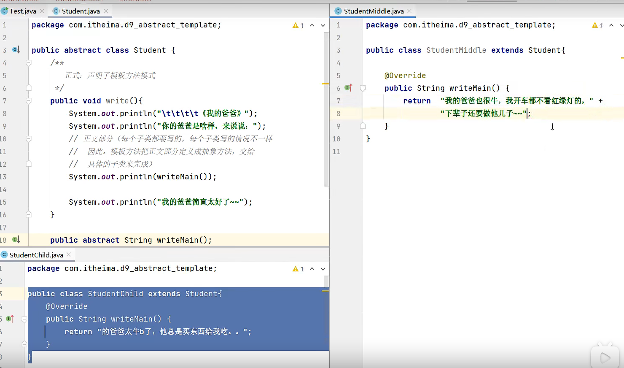Click the '我的爸爸简直太好了~~' println line
Image resolution: width=624 pixels, height=368 pixels.
coord(161,202)
